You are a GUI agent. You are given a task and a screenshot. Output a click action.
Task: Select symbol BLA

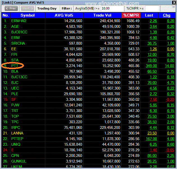pyautogui.click(x=15, y=71)
